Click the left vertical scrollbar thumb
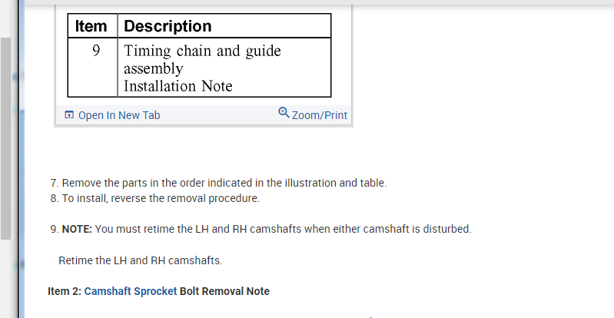Viewport: 614px width, 318px height. pyautogui.click(x=5, y=138)
